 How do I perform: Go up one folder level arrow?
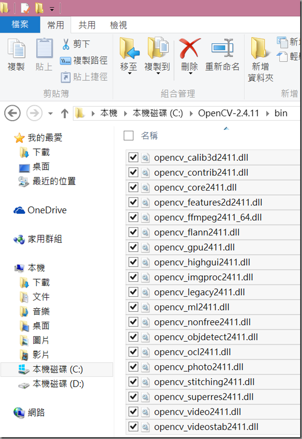coord(64,114)
